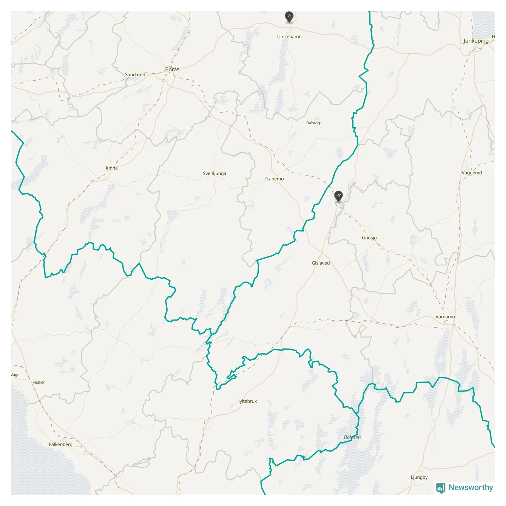
Task: Click the Värnamo town label
Action: [x=445, y=317]
